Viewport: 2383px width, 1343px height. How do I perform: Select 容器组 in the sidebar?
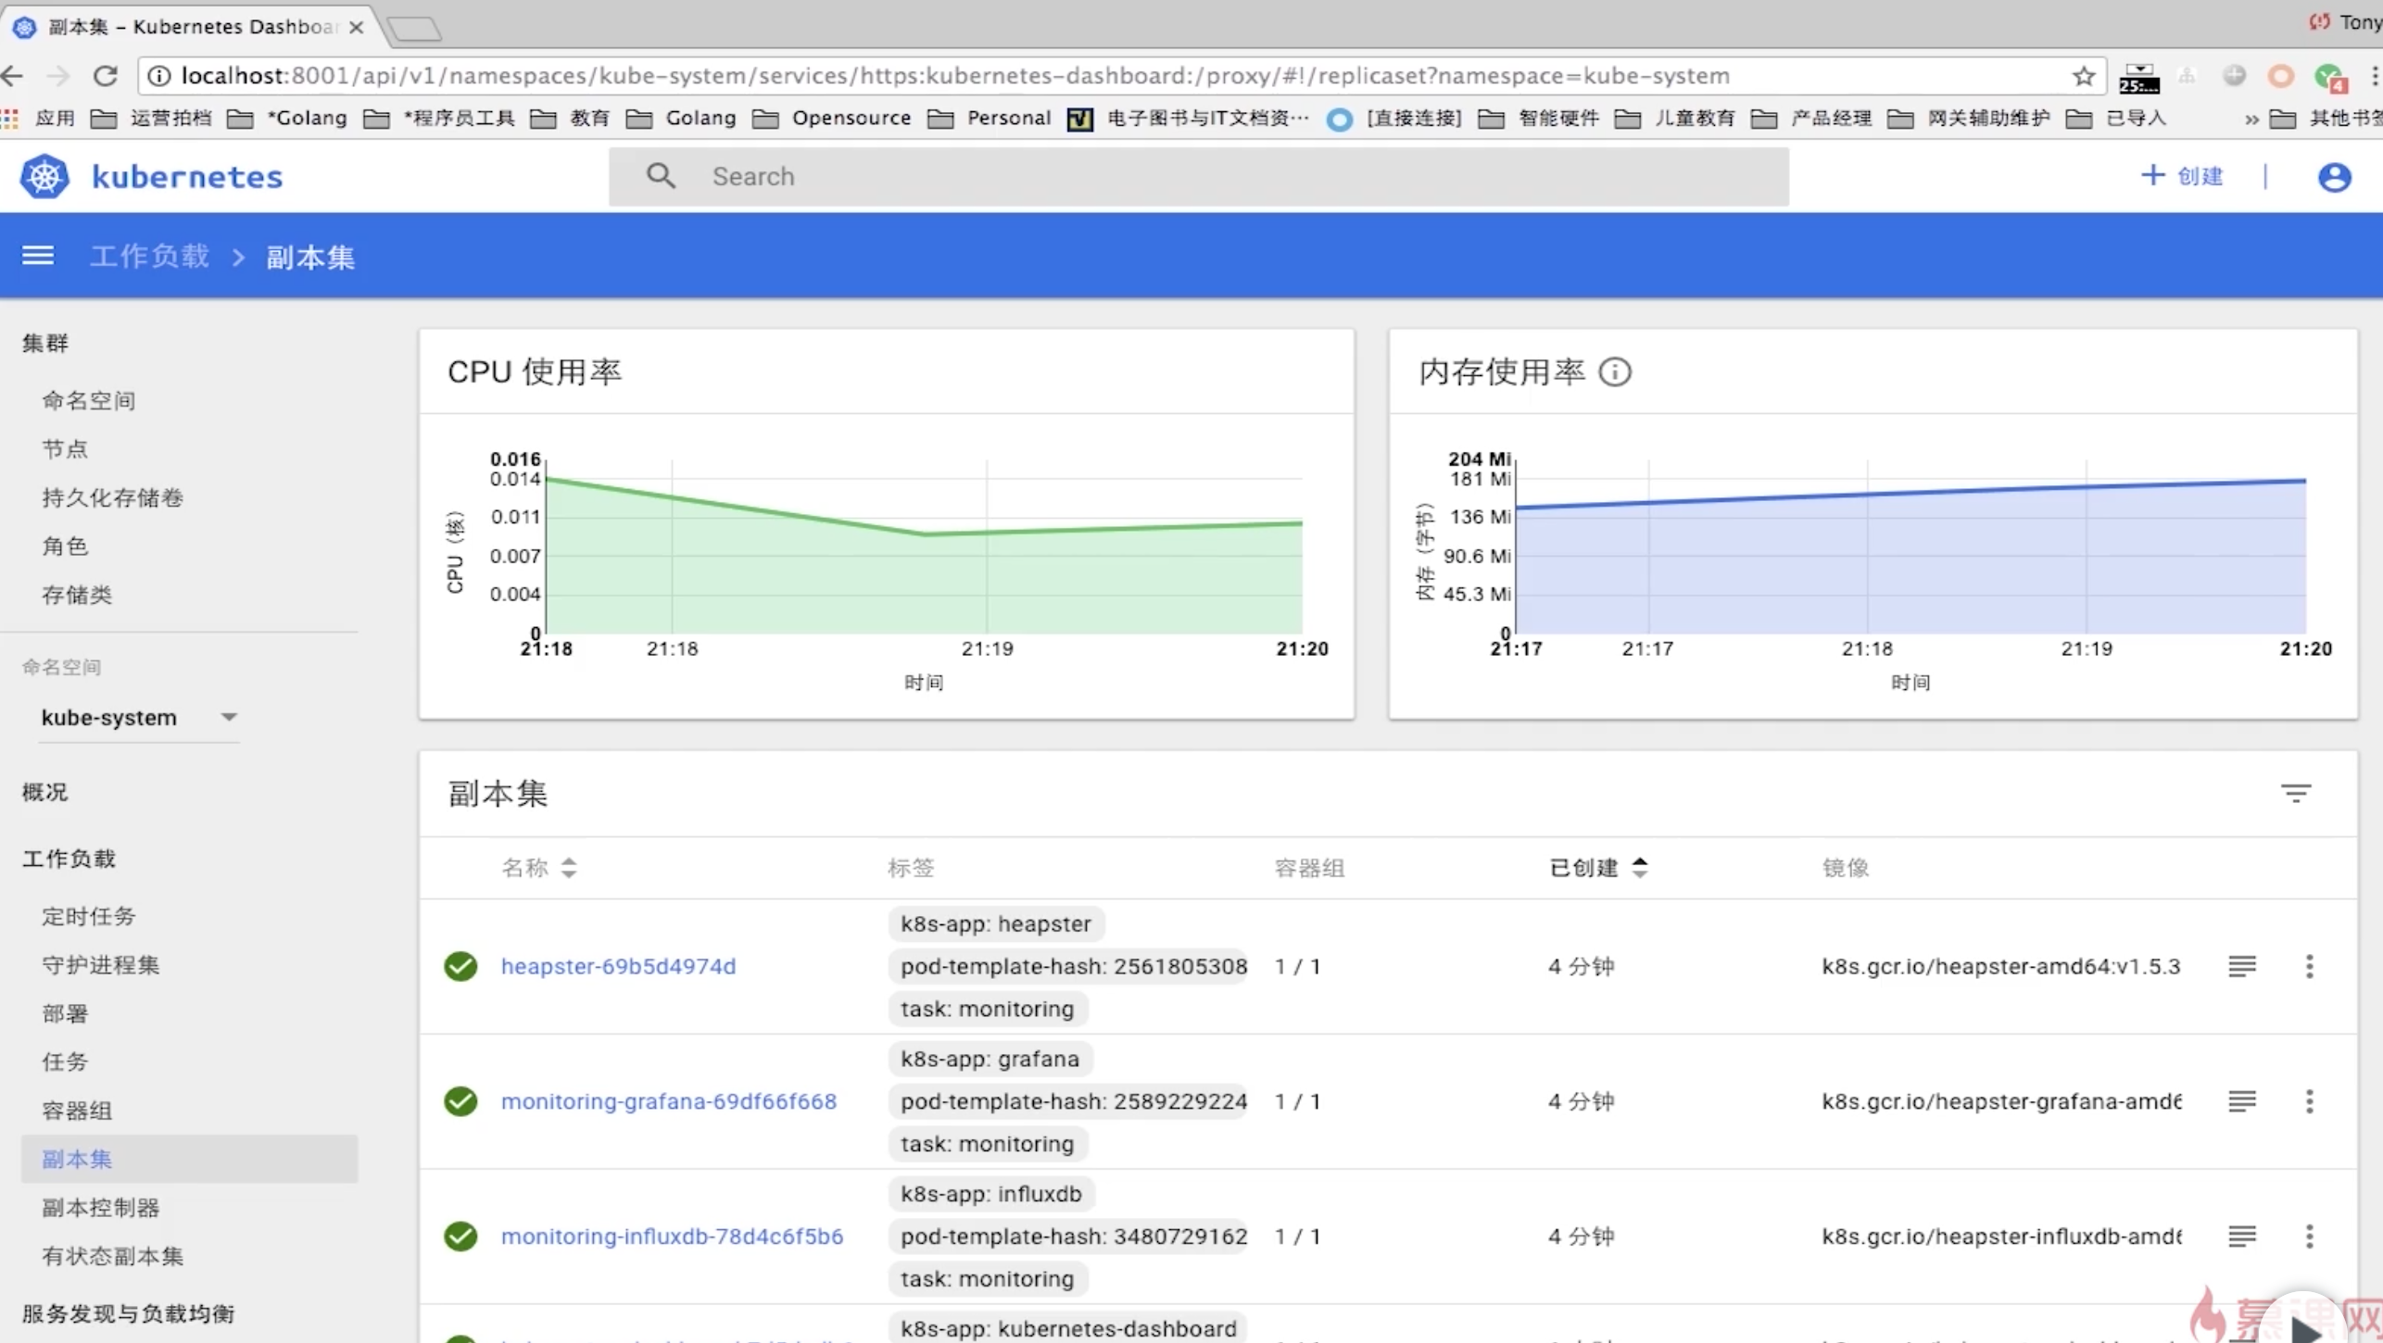point(77,1111)
